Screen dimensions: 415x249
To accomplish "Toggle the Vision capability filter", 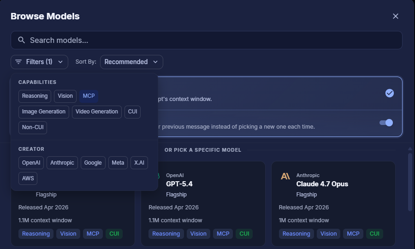I will [x=65, y=96].
